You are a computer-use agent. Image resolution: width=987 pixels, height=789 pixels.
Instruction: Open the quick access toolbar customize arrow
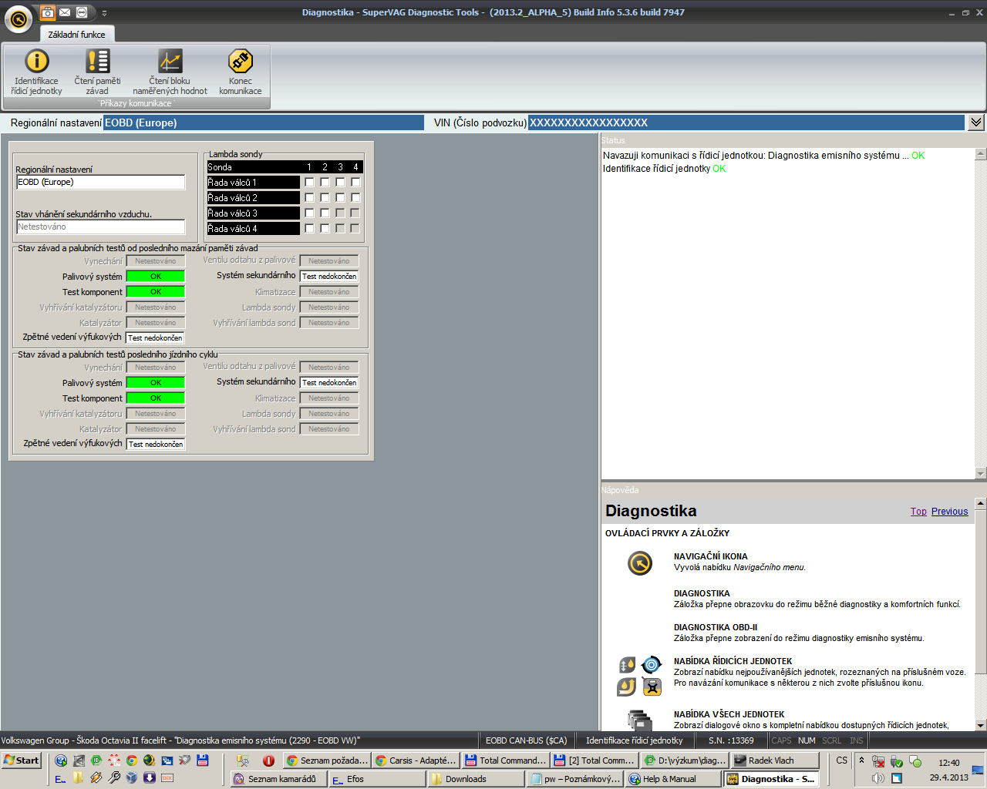pos(104,13)
